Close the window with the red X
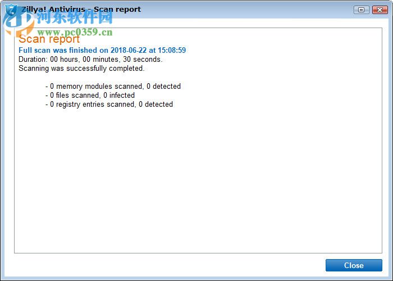This screenshot has width=393, height=281. click(380, 10)
